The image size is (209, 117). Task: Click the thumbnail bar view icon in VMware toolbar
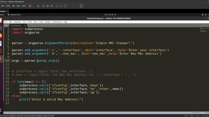pyautogui.click(x=61, y=6)
